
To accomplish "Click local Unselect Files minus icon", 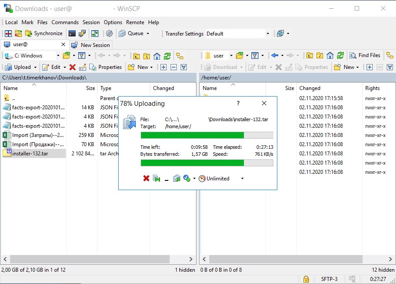I will coord(174,67).
